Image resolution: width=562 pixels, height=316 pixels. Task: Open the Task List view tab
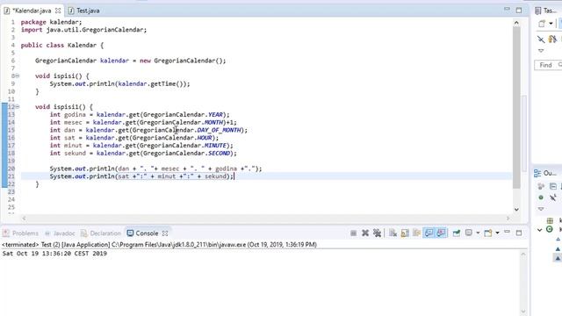(x=547, y=11)
